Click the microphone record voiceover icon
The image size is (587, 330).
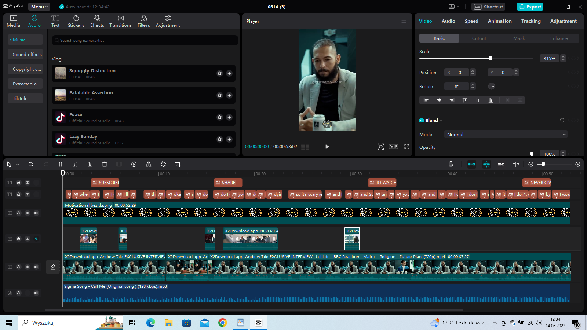(x=451, y=164)
